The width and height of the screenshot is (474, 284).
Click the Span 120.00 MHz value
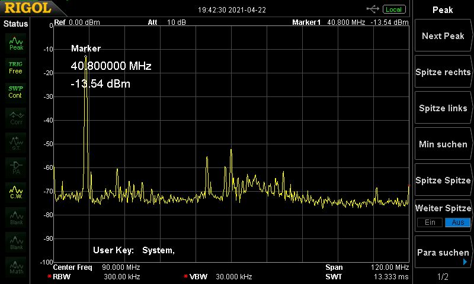click(x=390, y=267)
